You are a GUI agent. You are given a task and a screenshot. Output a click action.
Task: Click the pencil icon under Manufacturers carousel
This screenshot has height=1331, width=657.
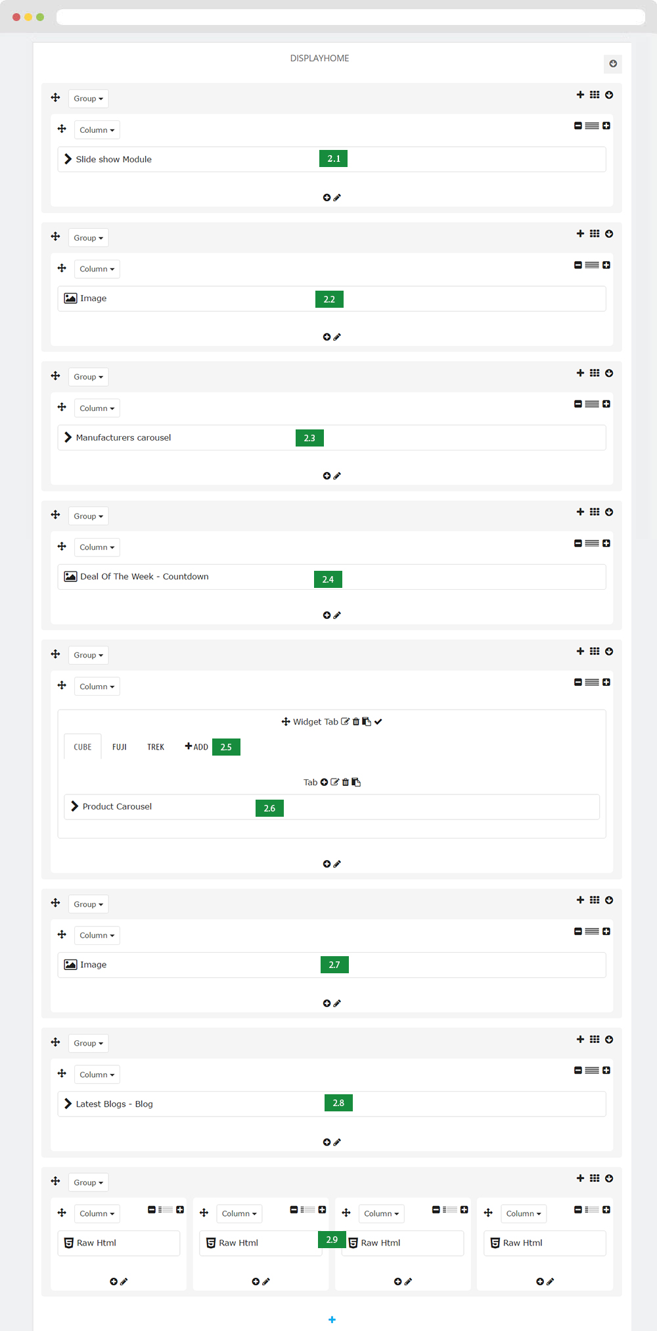tap(337, 475)
